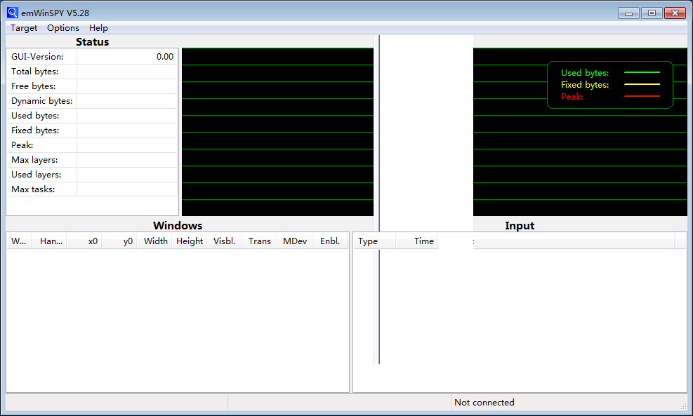Maximize the emWinSPY window
Image resolution: width=693 pixels, height=416 pixels.
(x=652, y=13)
